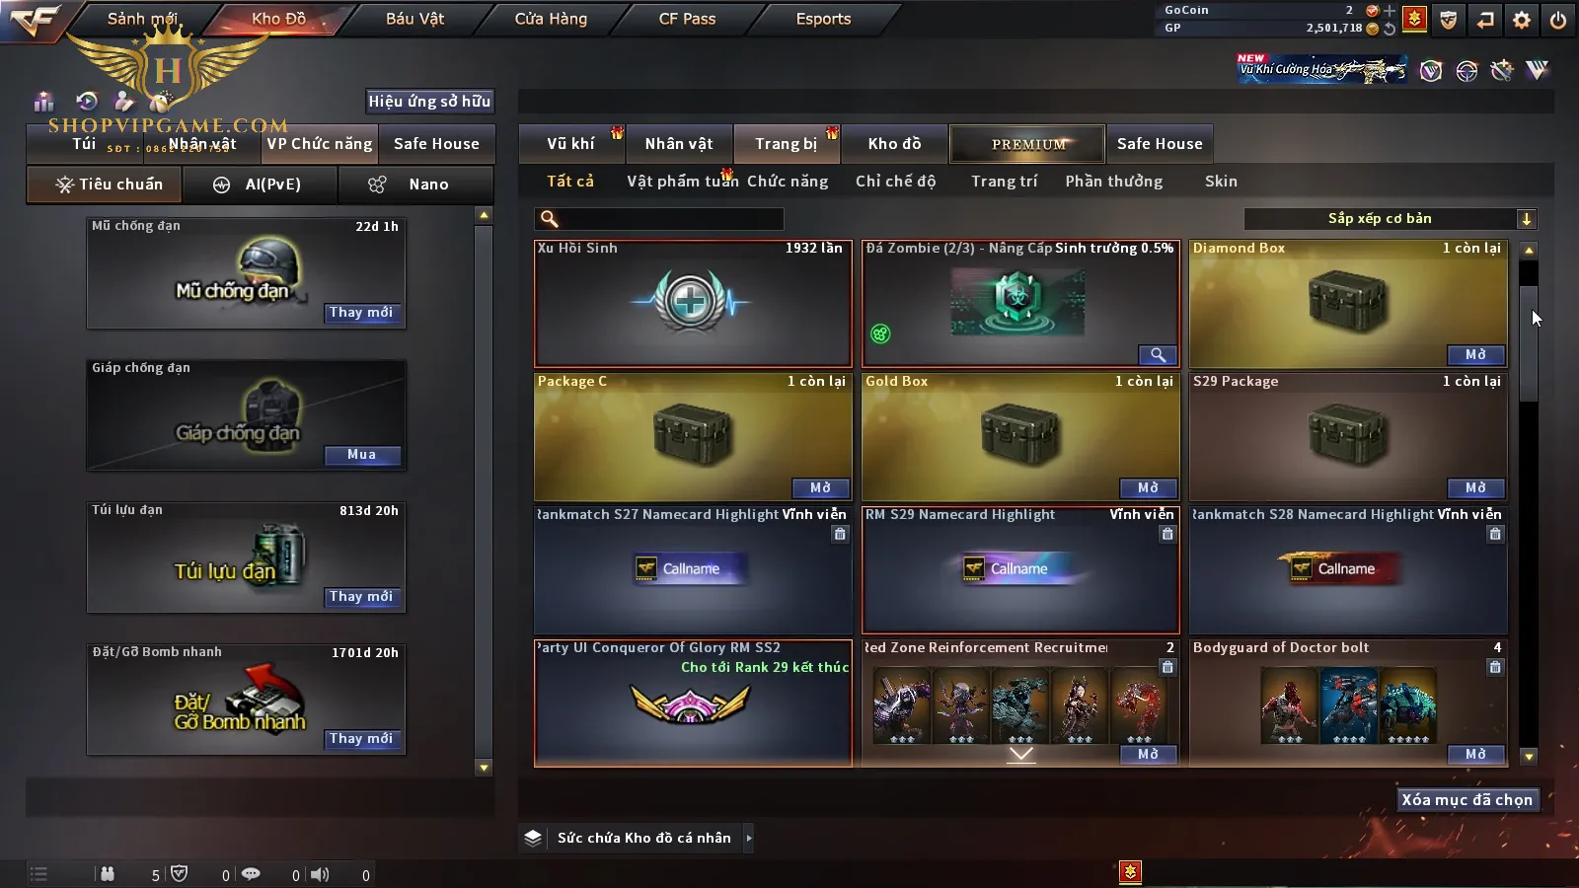Click trash icon on Bodyguard of Doctor bolt
This screenshot has width=1579, height=888.
tap(1495, 667)
